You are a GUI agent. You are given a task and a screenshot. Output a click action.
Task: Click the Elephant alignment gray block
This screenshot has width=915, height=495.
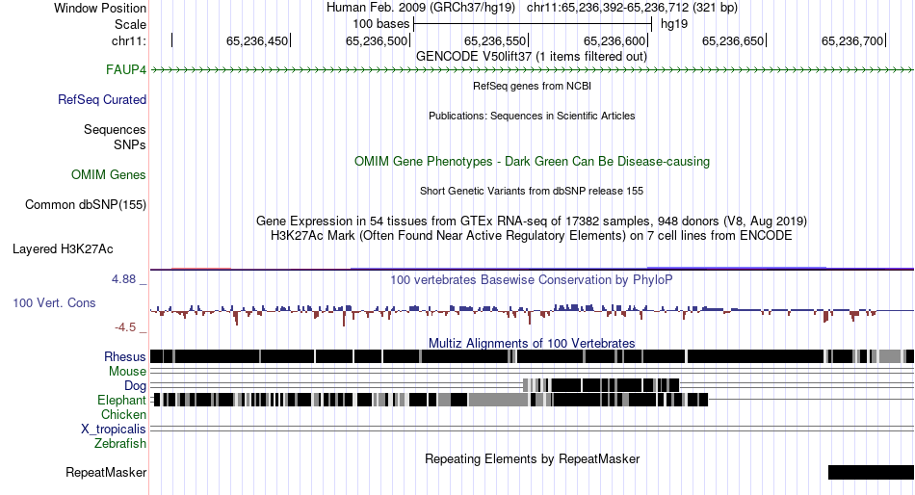point(498,400)
